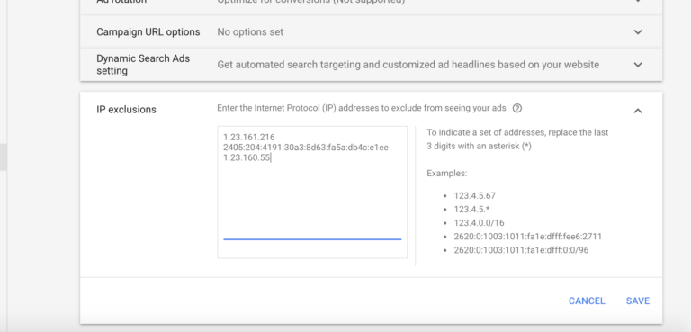
Task: Select the 'Examples:' label
Action: coord(447,174)
